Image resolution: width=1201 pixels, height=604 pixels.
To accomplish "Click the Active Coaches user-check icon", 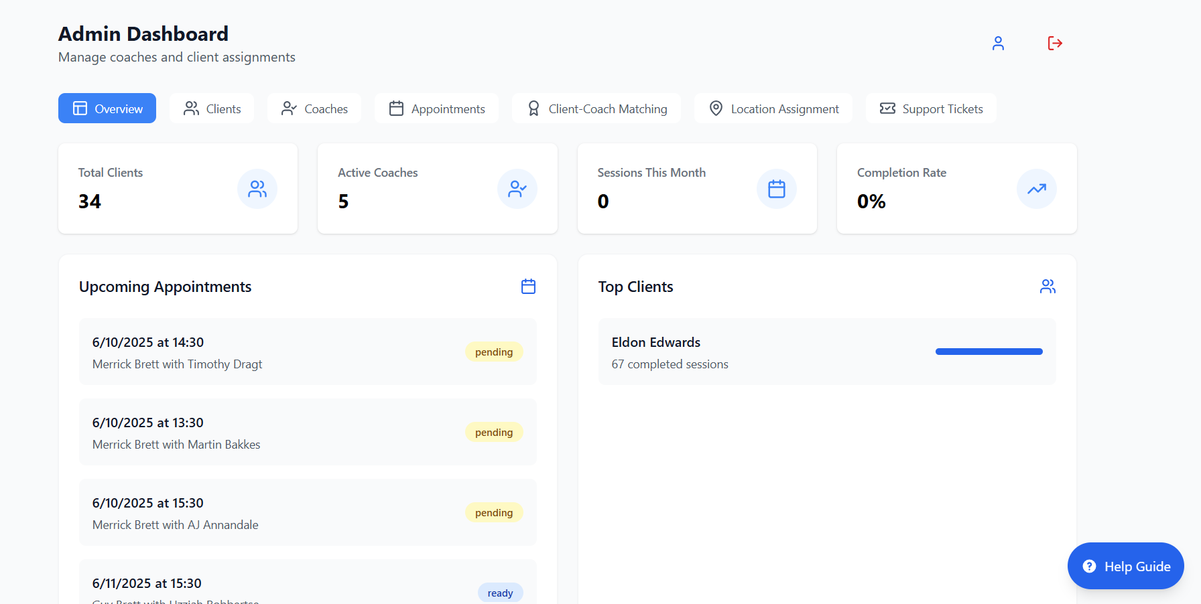I will coord(517,189).
